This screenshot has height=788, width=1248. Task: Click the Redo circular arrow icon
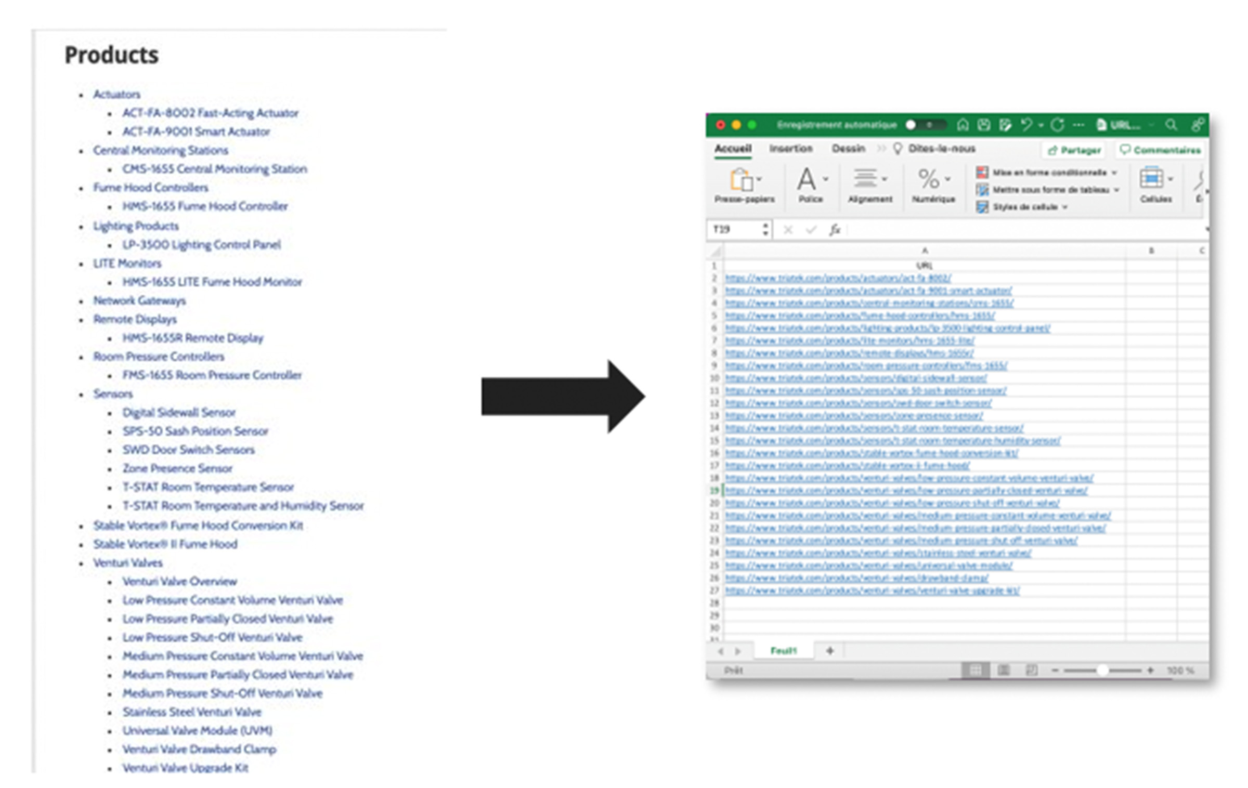pyautogui.click(x=1057, y=125)
